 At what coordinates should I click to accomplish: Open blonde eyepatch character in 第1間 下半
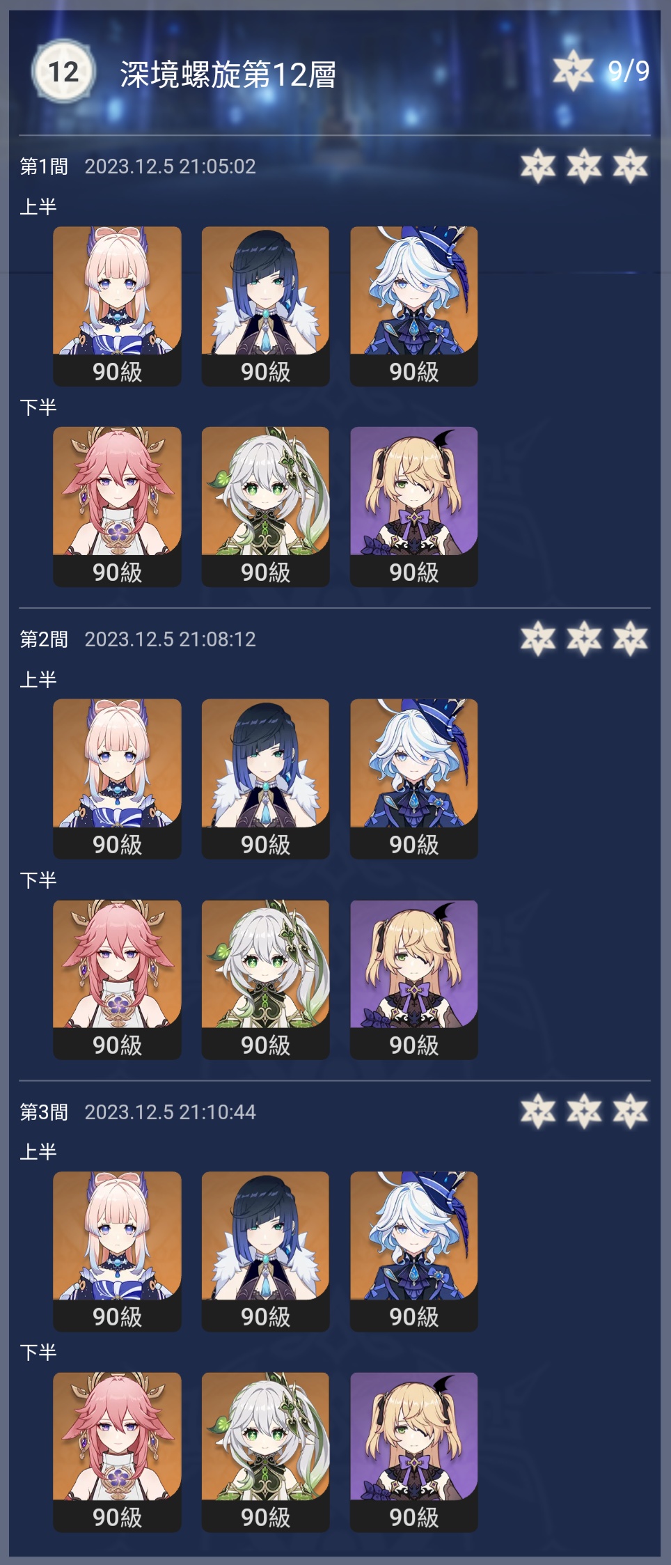point(413,506)
